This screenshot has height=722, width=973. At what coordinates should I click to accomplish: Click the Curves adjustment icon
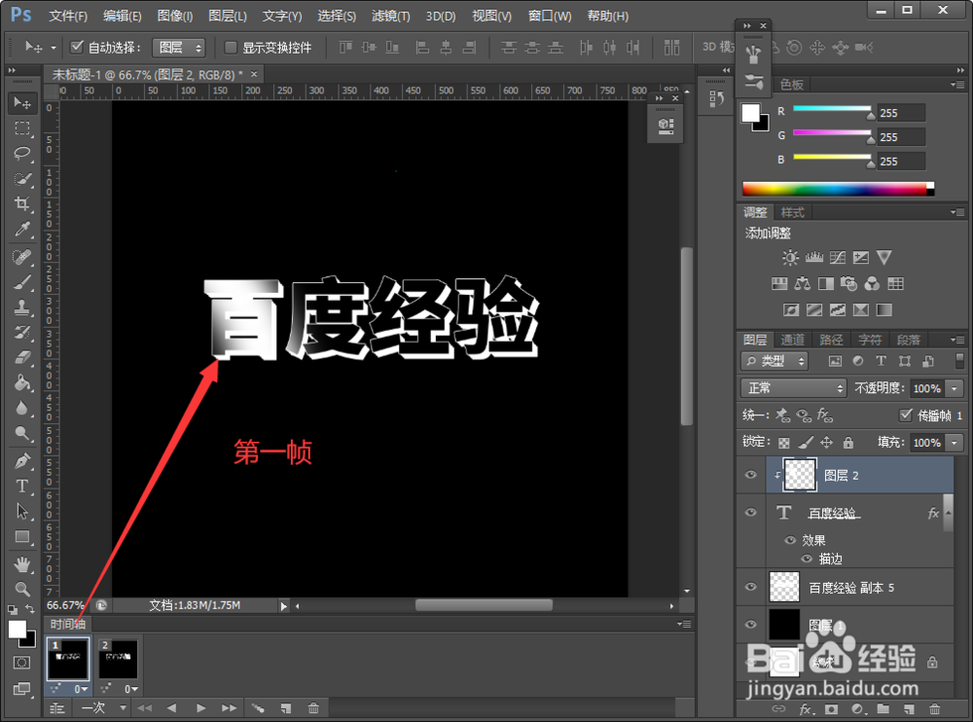pos(837,257)
